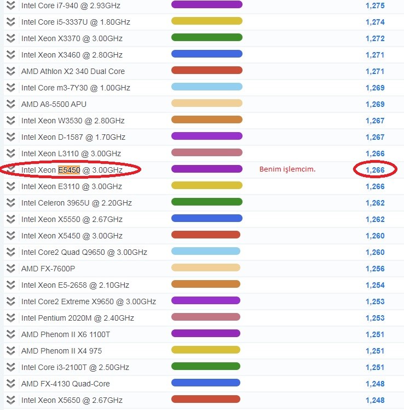This screenshot has width=404, height=410.
Task: Open the Intel Xeon L3110 @ 3.00GHz link
Action: click(x=71, y=153)
